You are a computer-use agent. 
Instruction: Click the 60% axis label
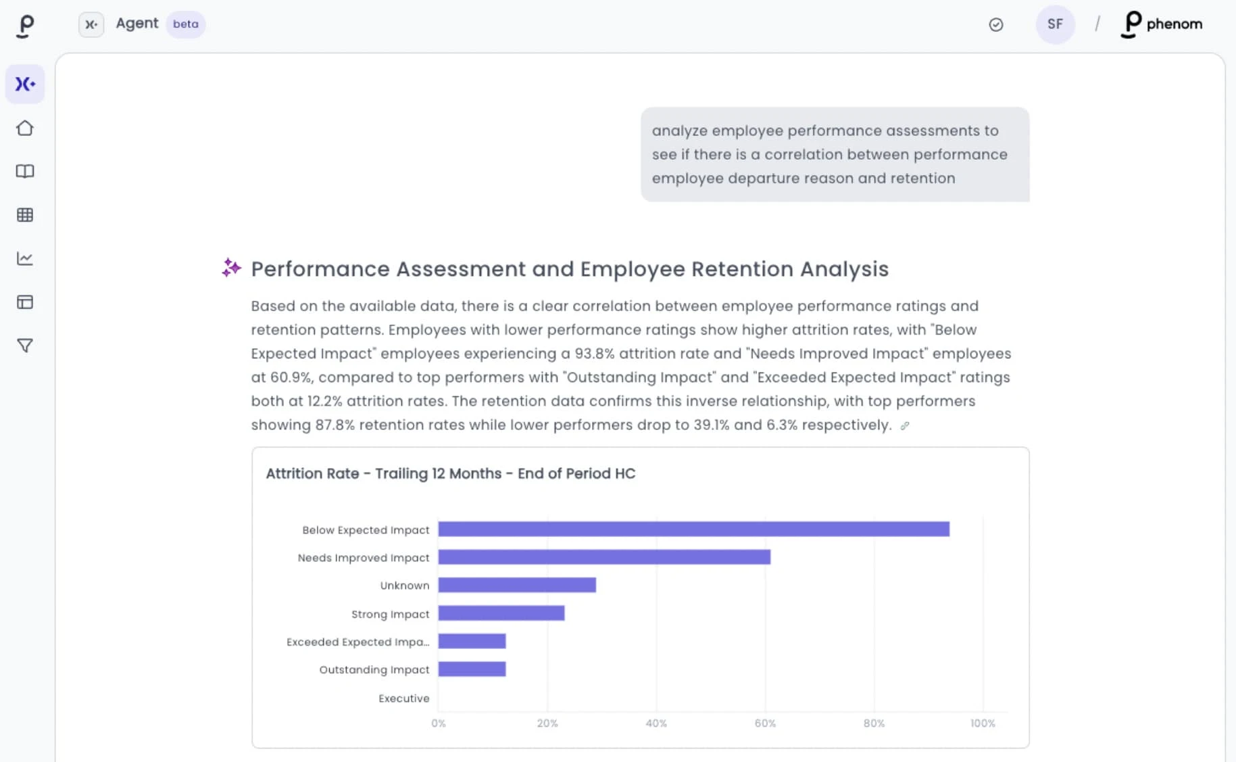point(765,723)
